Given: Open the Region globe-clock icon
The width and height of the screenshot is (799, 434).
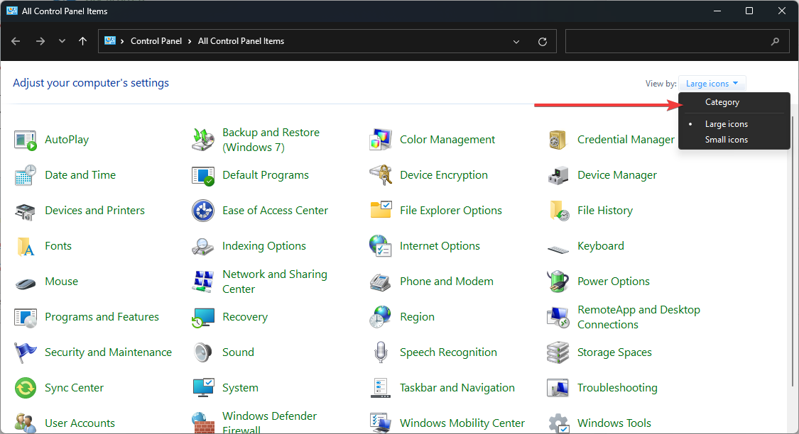Looking at the screenshot, I should (x=380, y=317).
